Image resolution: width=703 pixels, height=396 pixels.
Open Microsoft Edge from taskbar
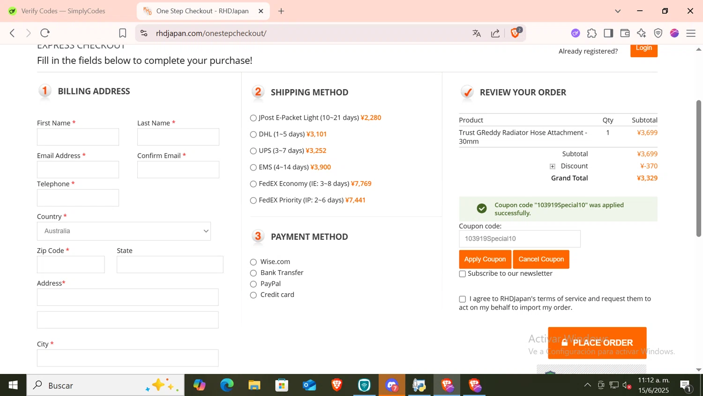pyautogui.click(x=227, y=385)
